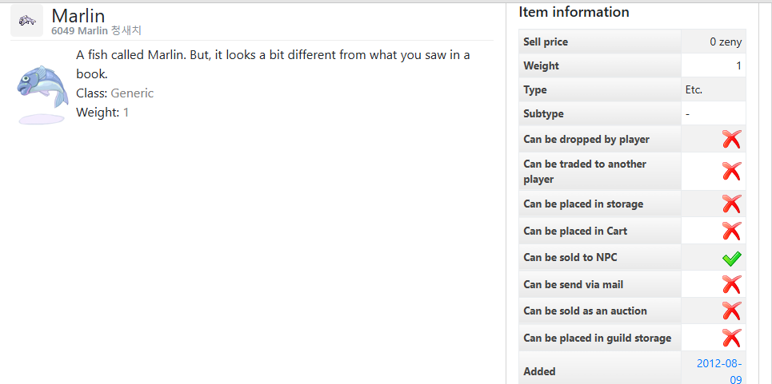Click the Weight row label in table

(542, 65)
